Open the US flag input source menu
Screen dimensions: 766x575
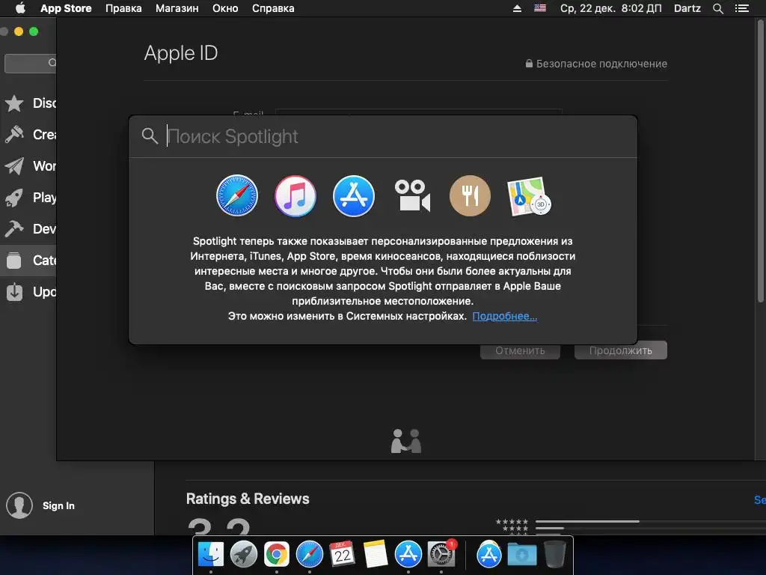pyautogui.click(x=540, y=8)
